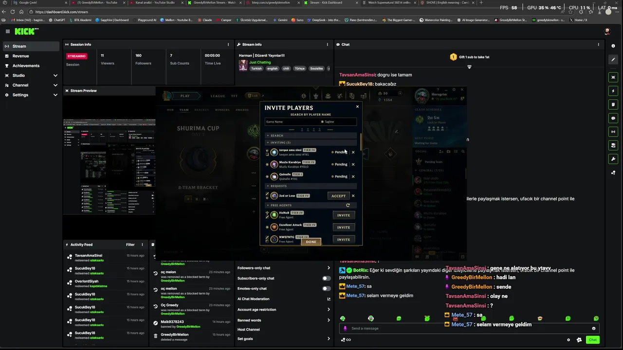Click the Soulslike stream tag
Viewport: 623px width, 350px height.
tap(316, 69)
